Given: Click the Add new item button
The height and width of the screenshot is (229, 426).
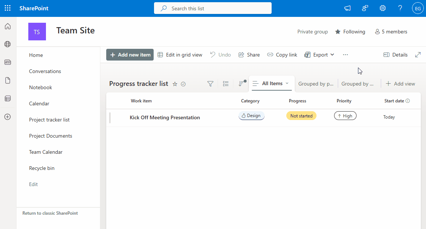Looking at the screenshot, I should [130, 55].
